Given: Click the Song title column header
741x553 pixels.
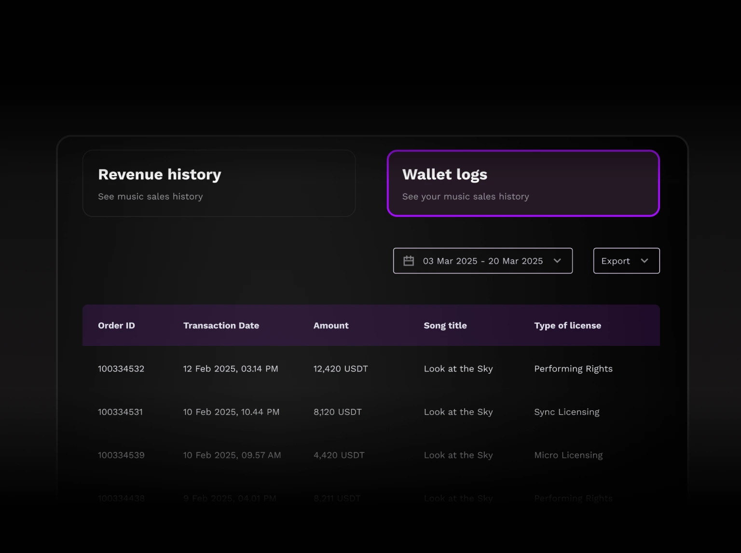Looking at the screenshot, I should point(445,326).
